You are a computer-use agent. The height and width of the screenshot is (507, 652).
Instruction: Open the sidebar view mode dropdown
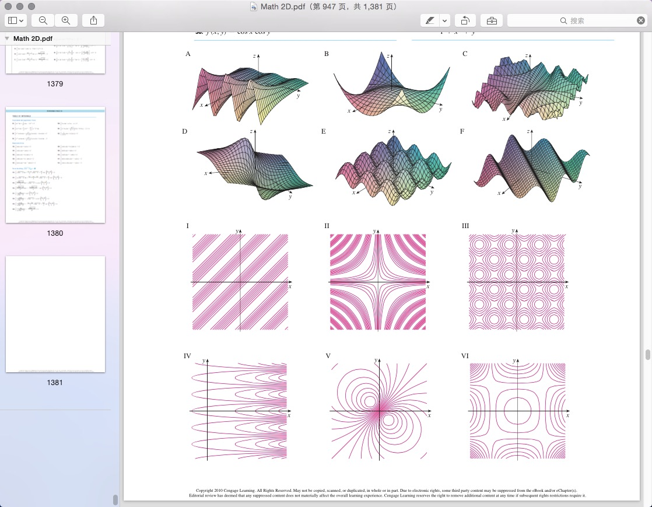tap(16, 20)
